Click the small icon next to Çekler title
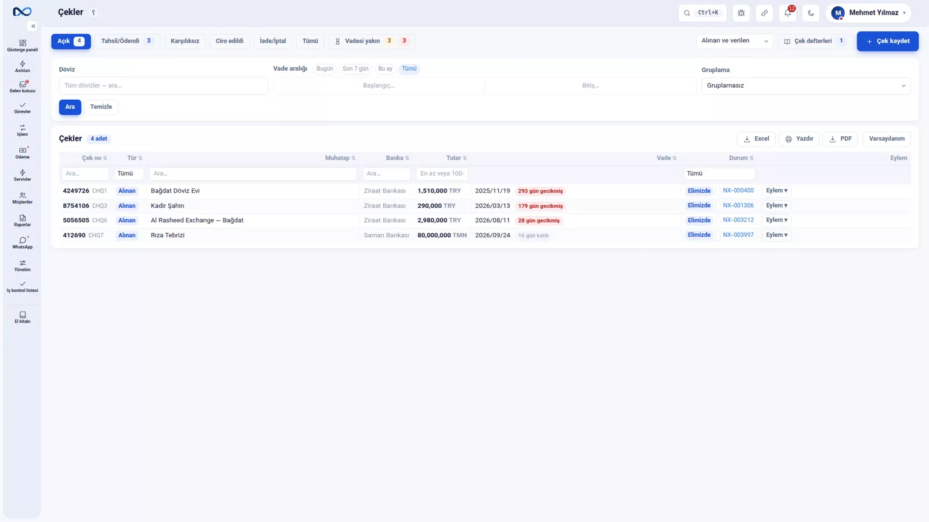 click(x=93, y=13)
